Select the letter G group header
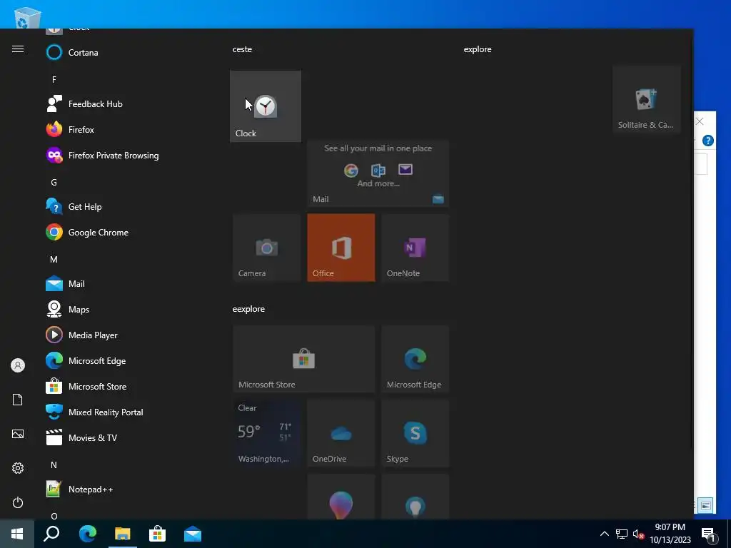The width and height of the screenshot is (731, 548). point(54,182)
